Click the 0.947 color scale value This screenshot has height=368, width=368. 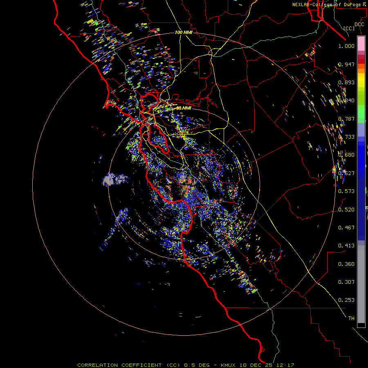346,64
